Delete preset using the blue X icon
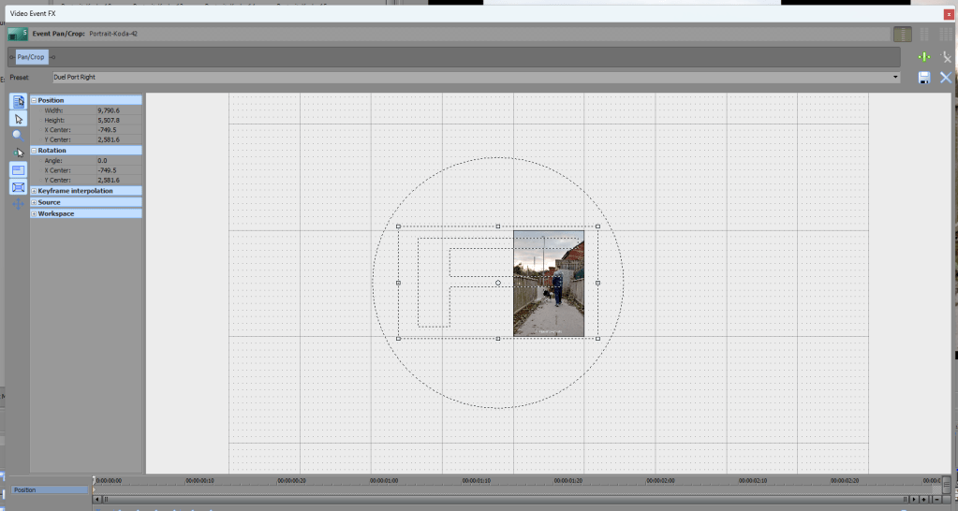Image resolution: width=958 pixels, height=511 pixels. coord(945,78)
